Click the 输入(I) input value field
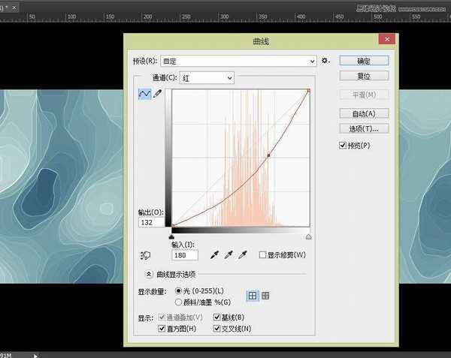Viewport: 451px width, 358px height. pyautogui.click(x=185, y=255)
